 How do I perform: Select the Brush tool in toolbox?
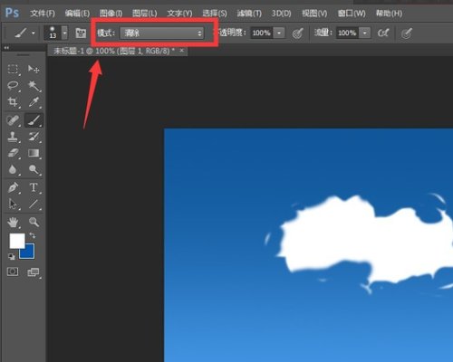pyautogui.click(x=34, y=120)
